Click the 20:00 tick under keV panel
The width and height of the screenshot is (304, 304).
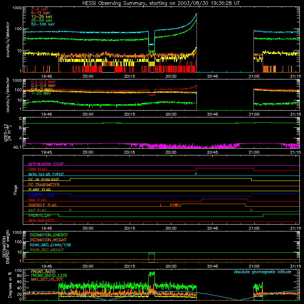pyautogui.click(x=88, y=76)
